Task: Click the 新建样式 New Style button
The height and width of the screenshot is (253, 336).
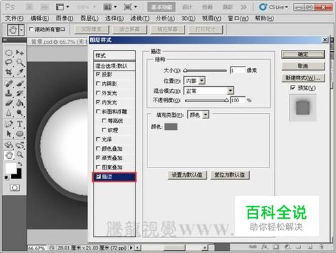Action: 303,78
